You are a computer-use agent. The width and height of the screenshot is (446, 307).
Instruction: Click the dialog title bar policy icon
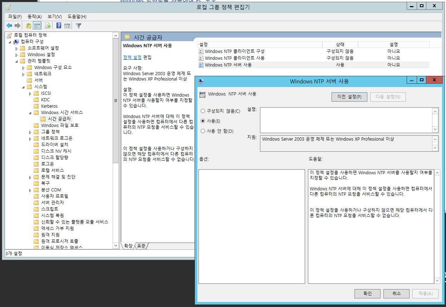[x=201, y=81]
